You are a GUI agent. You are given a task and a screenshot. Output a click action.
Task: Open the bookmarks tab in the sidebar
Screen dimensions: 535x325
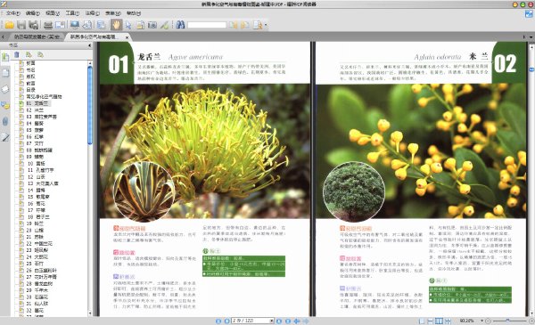click(5, 57)
